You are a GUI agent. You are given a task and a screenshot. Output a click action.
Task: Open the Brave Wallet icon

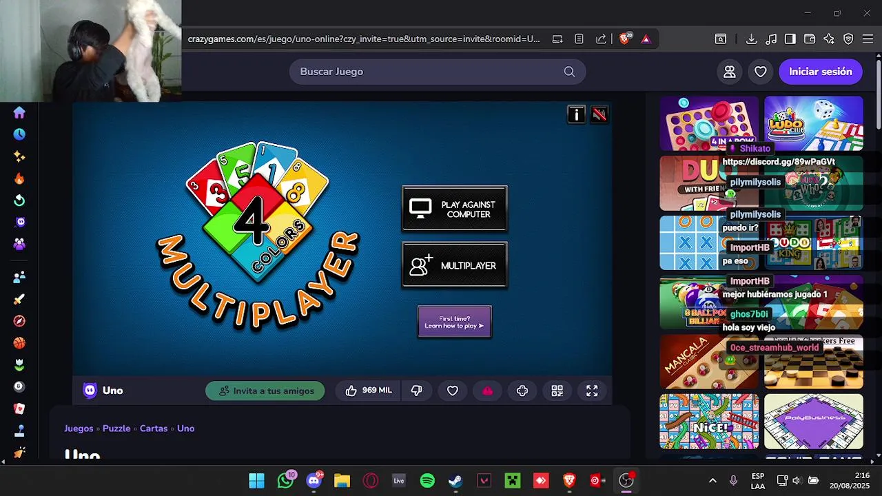pyautogui.click(x=810, y=39)
